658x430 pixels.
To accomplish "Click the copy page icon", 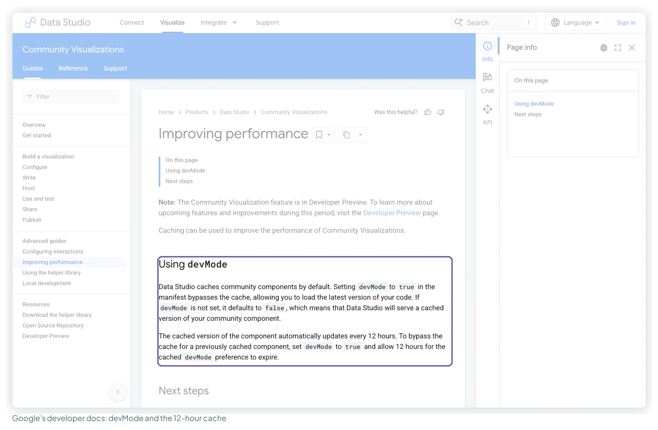I will pyautogui.click(x=346, y=135).
